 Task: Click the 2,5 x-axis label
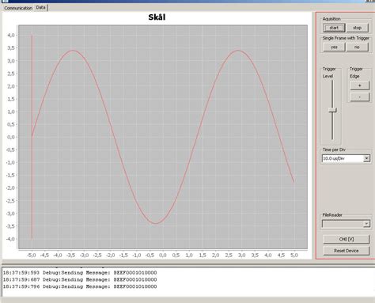pyautogui.click(x=229, y=256)
